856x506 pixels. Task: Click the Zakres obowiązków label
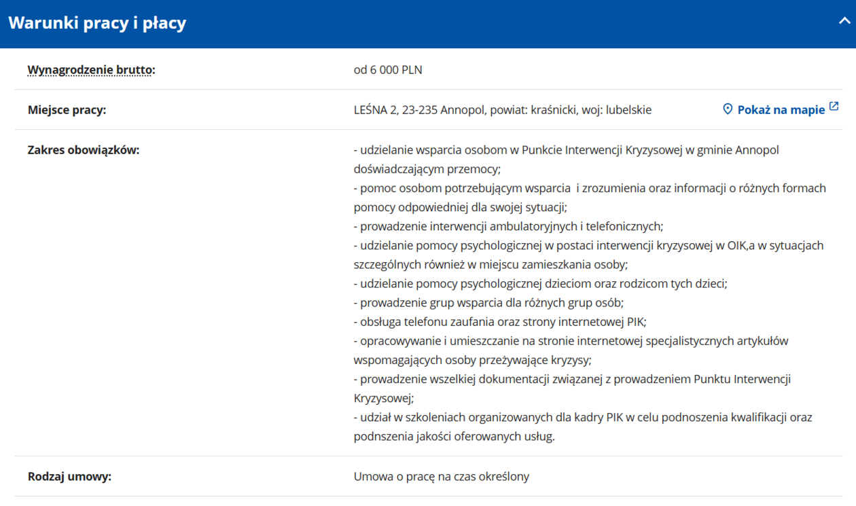coord(83,150)
